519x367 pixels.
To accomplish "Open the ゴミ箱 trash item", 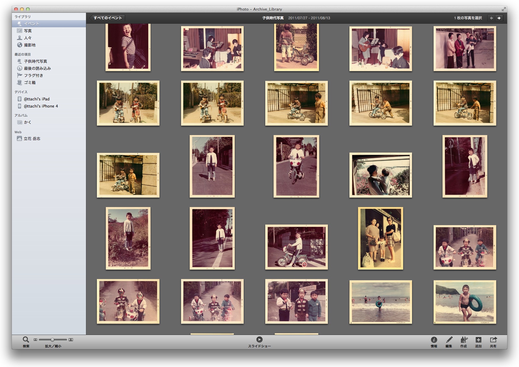I will coord(30,83).
